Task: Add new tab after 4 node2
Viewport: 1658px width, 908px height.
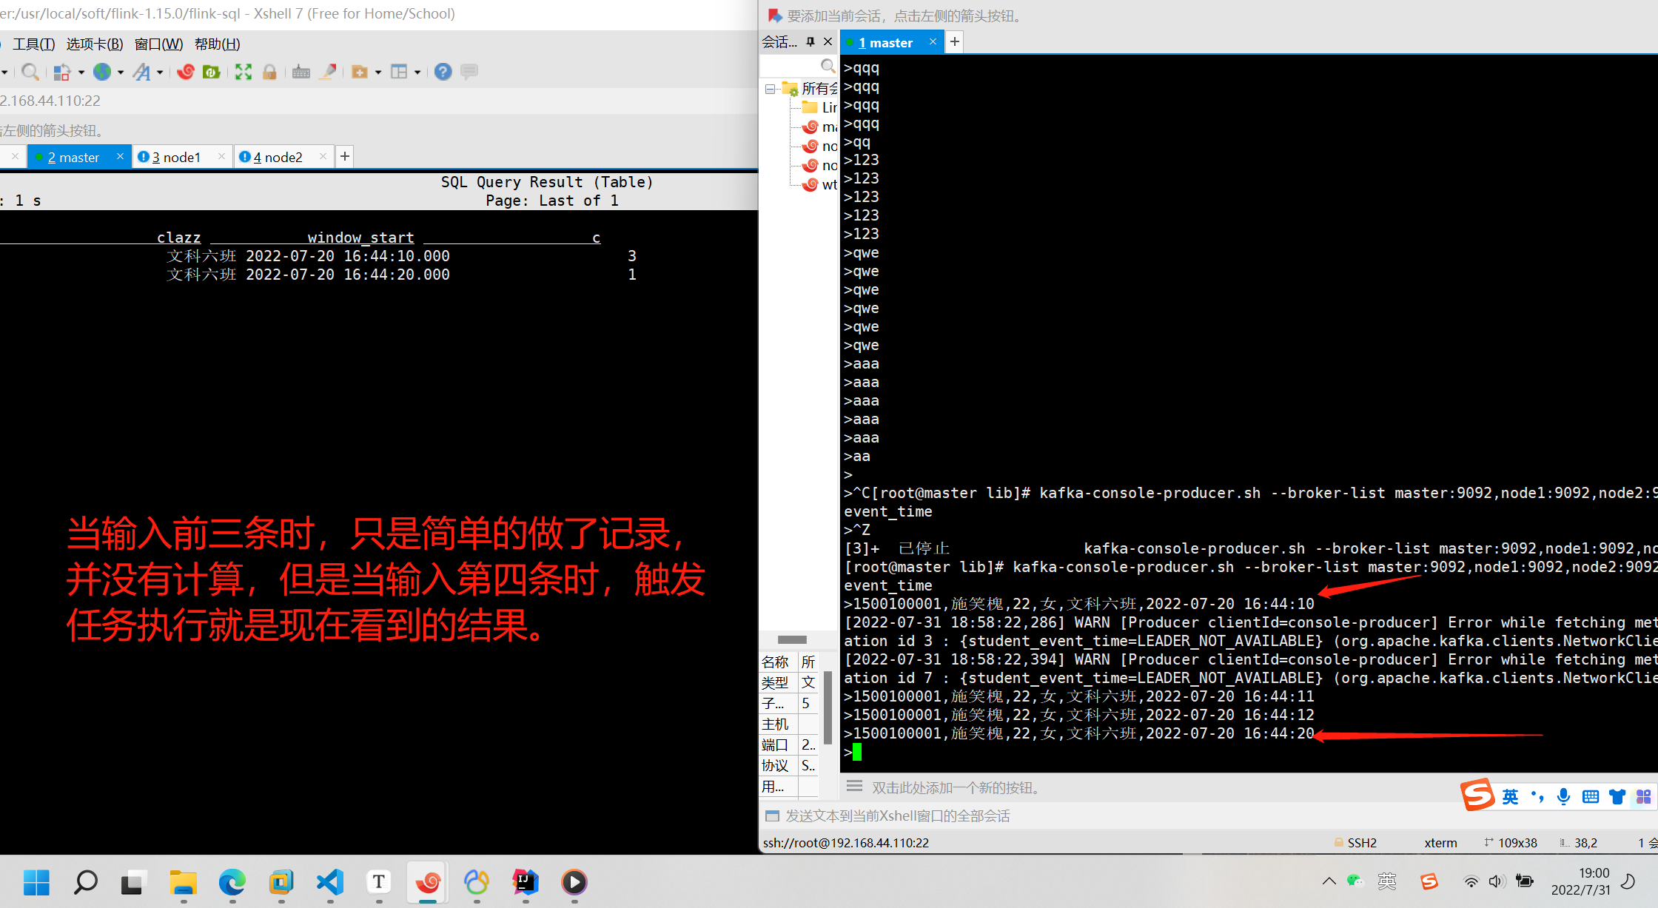Action: click(x=344, y=156)
